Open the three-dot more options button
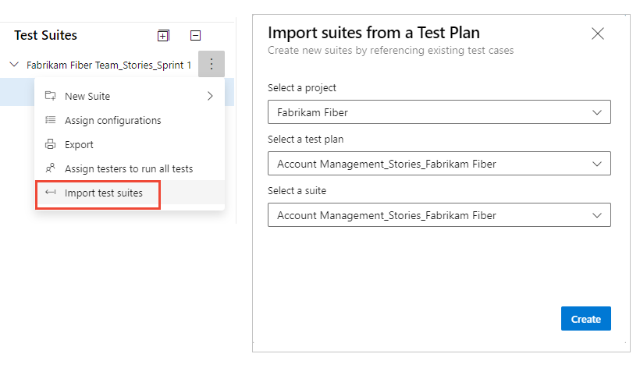Viewport: 640px width, 368px height. [x=211, y=65]
